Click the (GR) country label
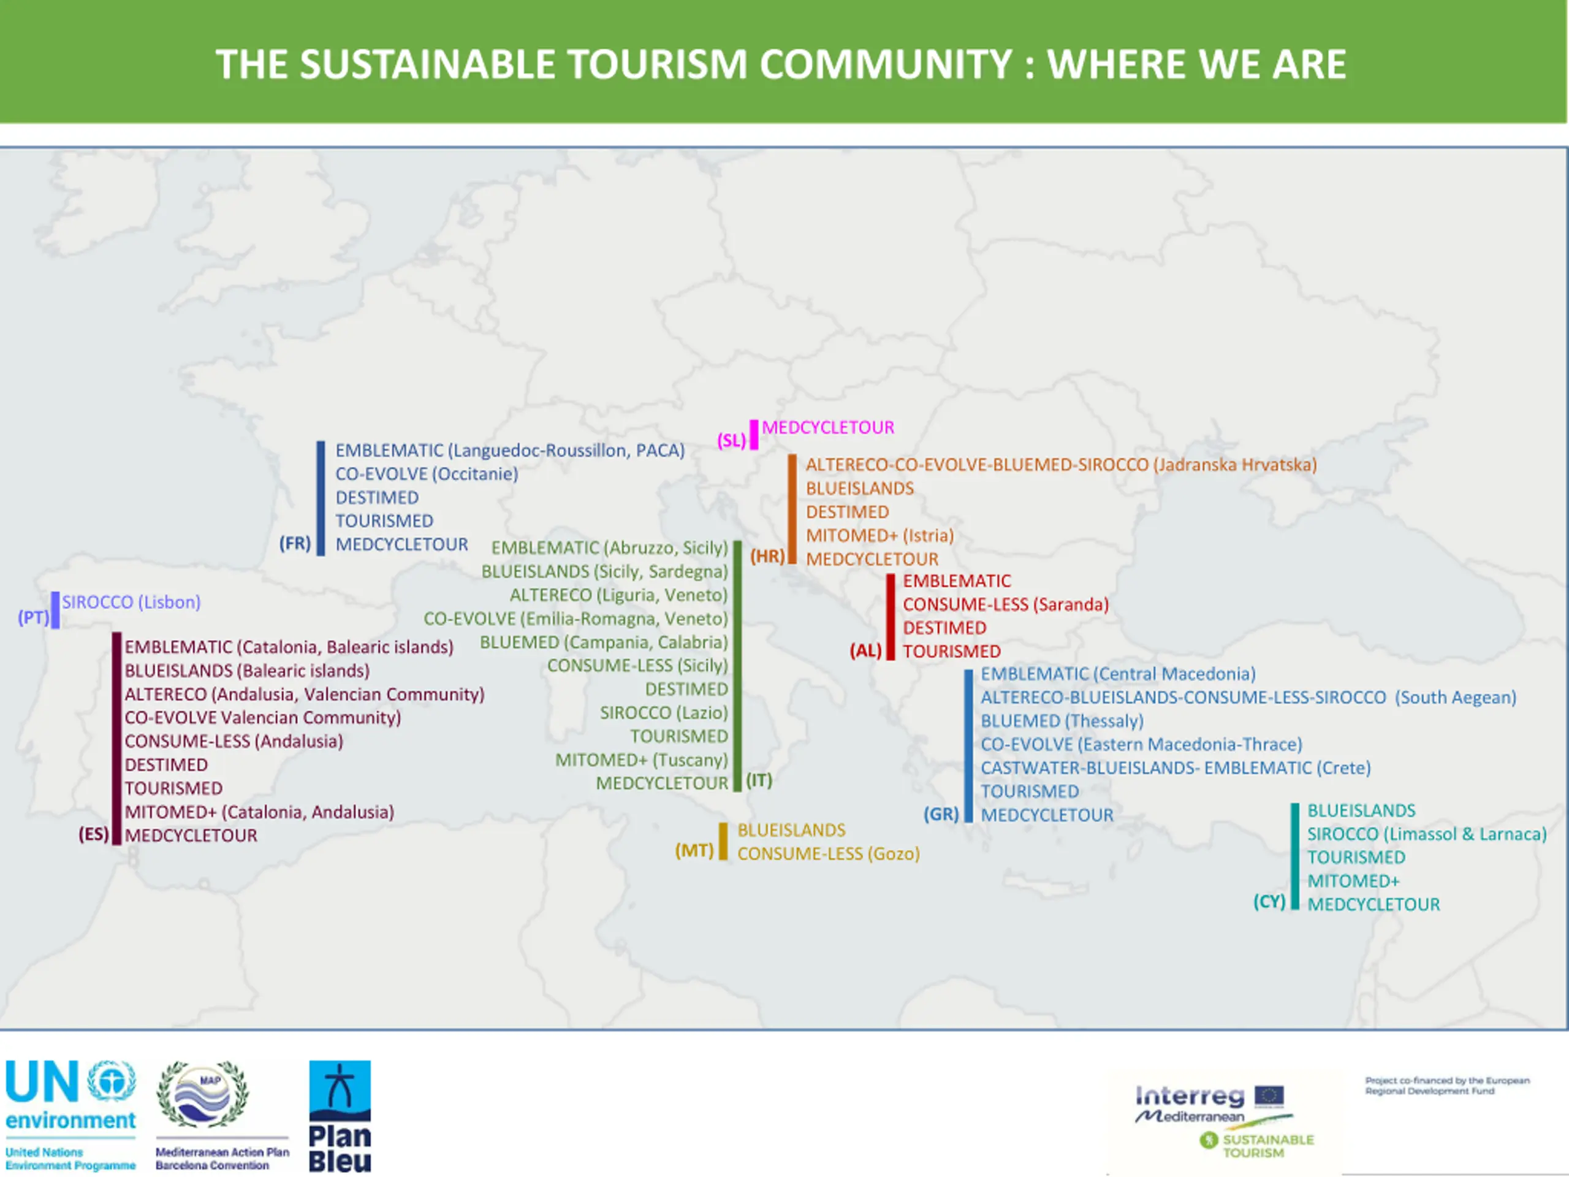 [941, 813]
